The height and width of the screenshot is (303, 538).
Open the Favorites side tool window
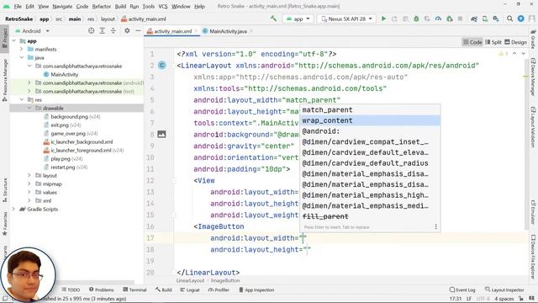click(5, 224)
